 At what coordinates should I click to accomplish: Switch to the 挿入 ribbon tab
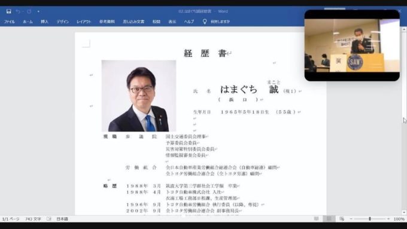pyautogui.click(x=44, y=22)
